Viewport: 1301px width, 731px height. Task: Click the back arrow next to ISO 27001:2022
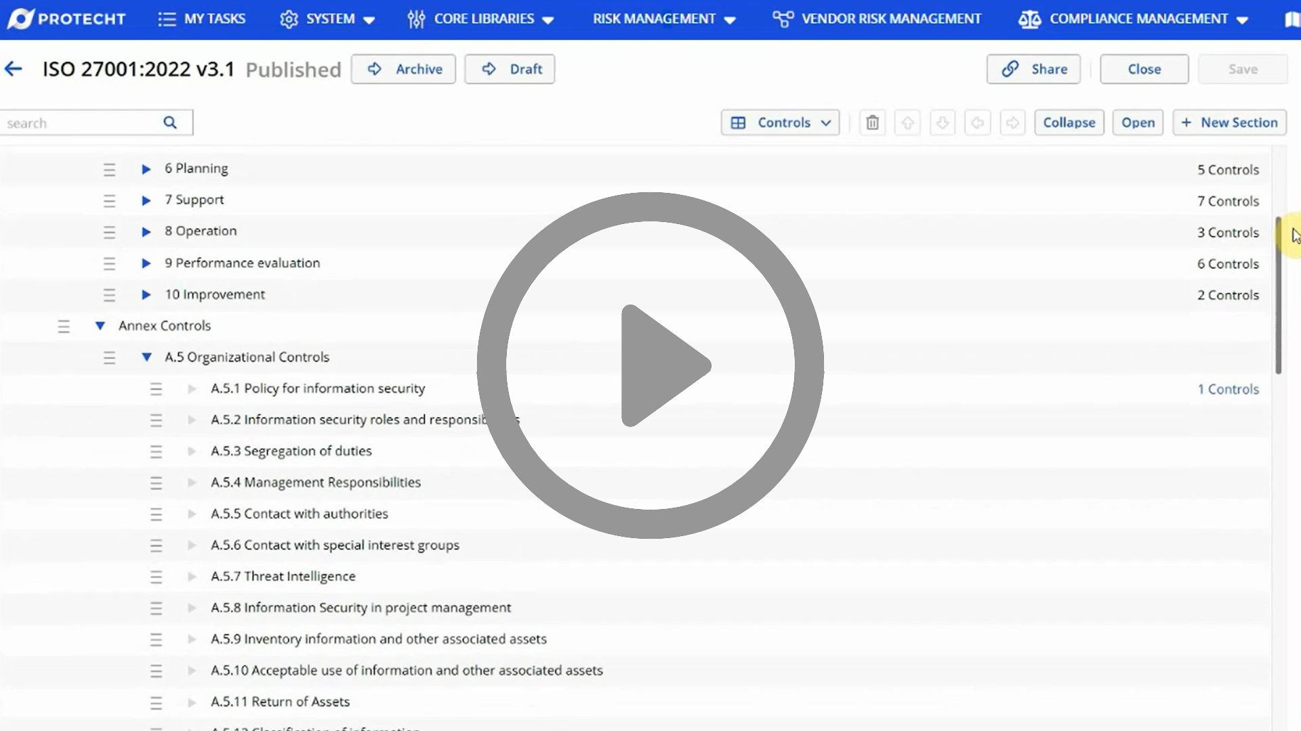tap(14, 68)
